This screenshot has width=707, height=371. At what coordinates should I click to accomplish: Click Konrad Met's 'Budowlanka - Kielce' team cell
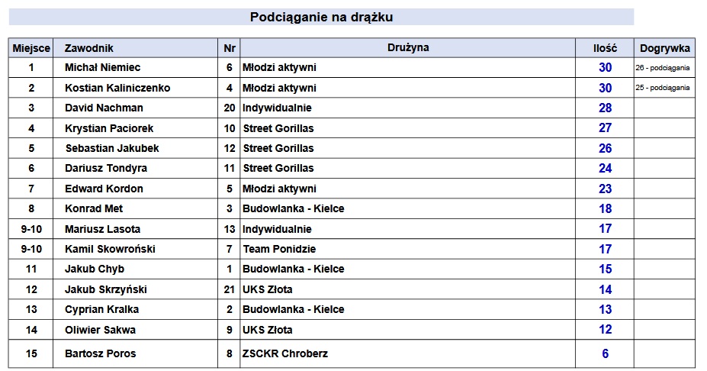(x=294, y=208)
